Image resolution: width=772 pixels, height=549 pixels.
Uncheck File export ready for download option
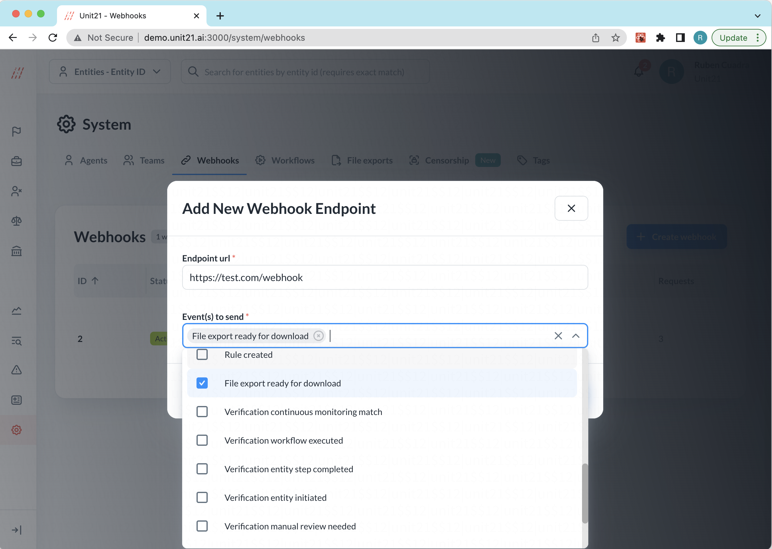(202, 383)
